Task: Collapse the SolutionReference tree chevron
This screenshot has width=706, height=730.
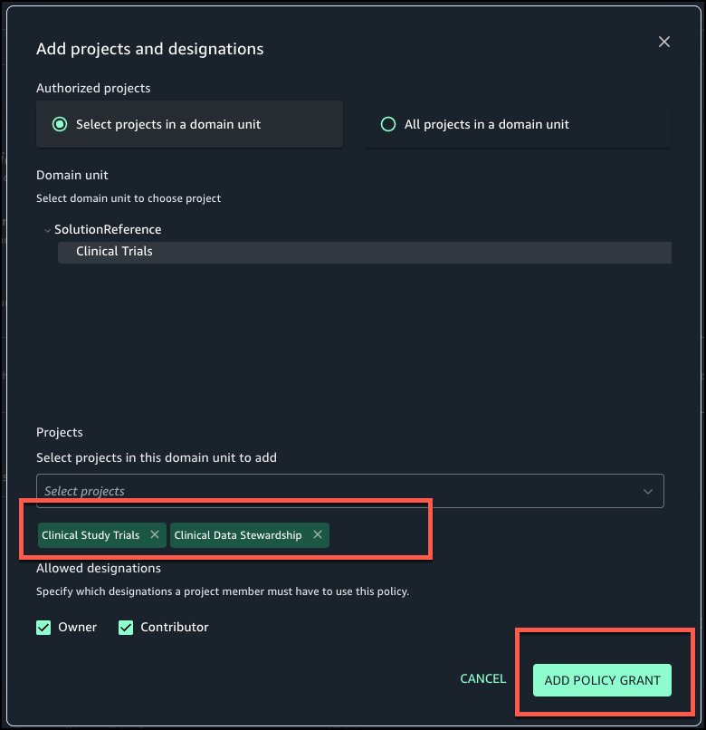Action: point(47,230)
